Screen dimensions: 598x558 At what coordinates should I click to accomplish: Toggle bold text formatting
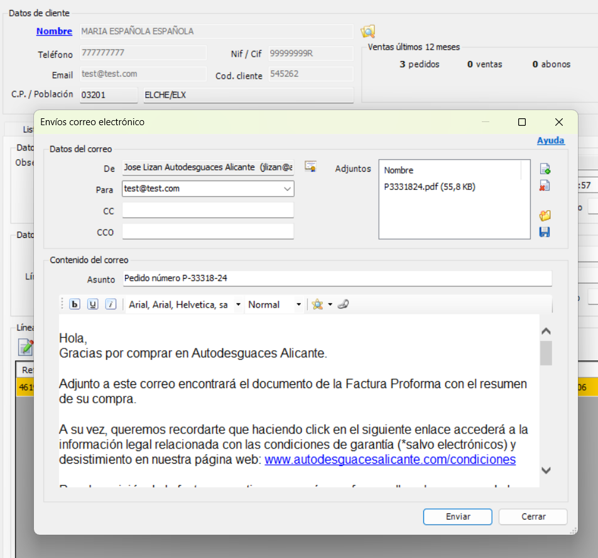tap(75, 304)
